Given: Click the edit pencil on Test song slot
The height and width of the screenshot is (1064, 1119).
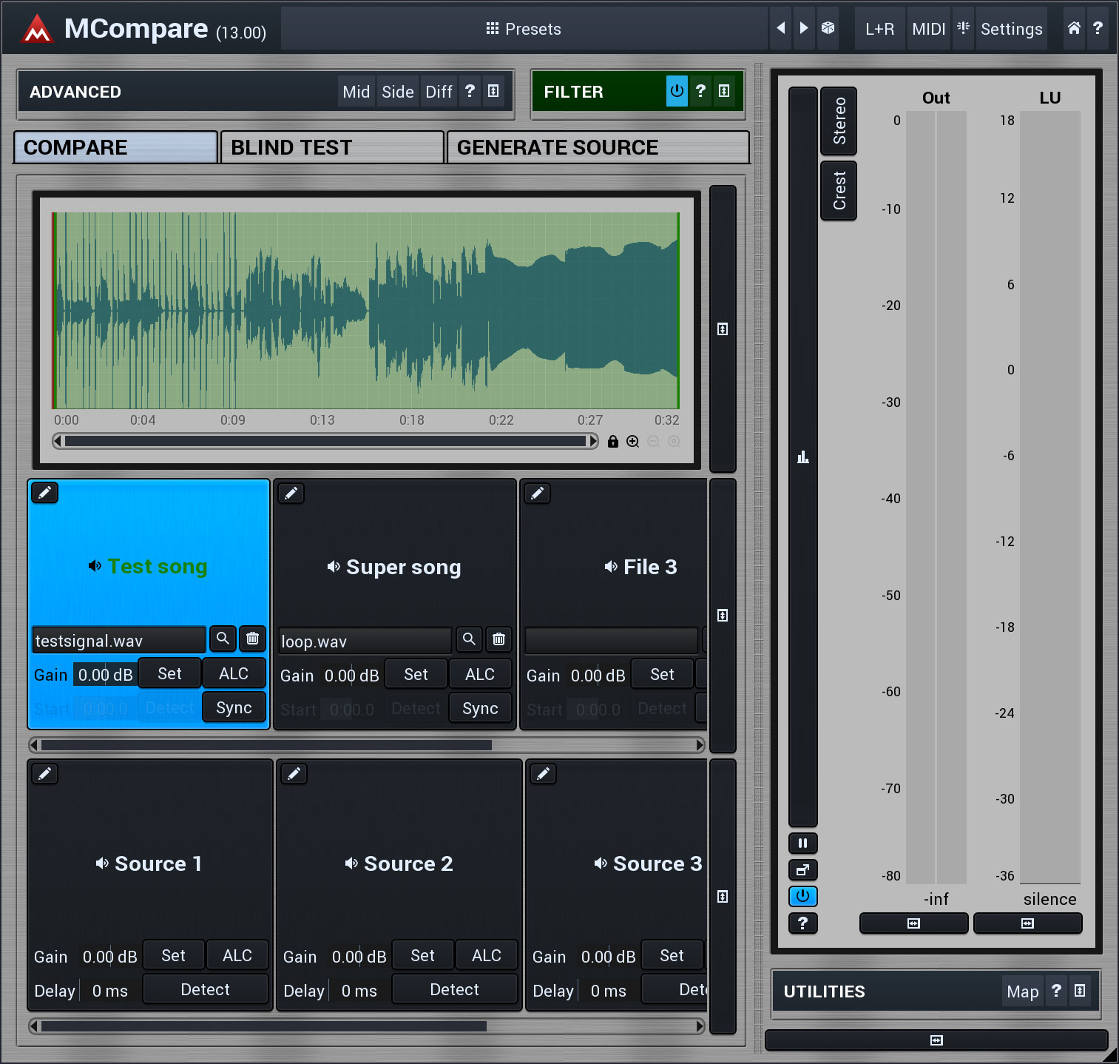Looking at the screenshot, I should tap(44, 493).
